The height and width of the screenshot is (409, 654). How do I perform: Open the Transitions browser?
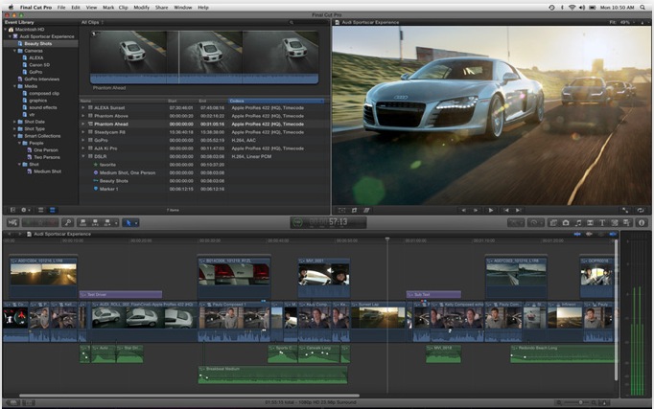(x=590, y=223)
